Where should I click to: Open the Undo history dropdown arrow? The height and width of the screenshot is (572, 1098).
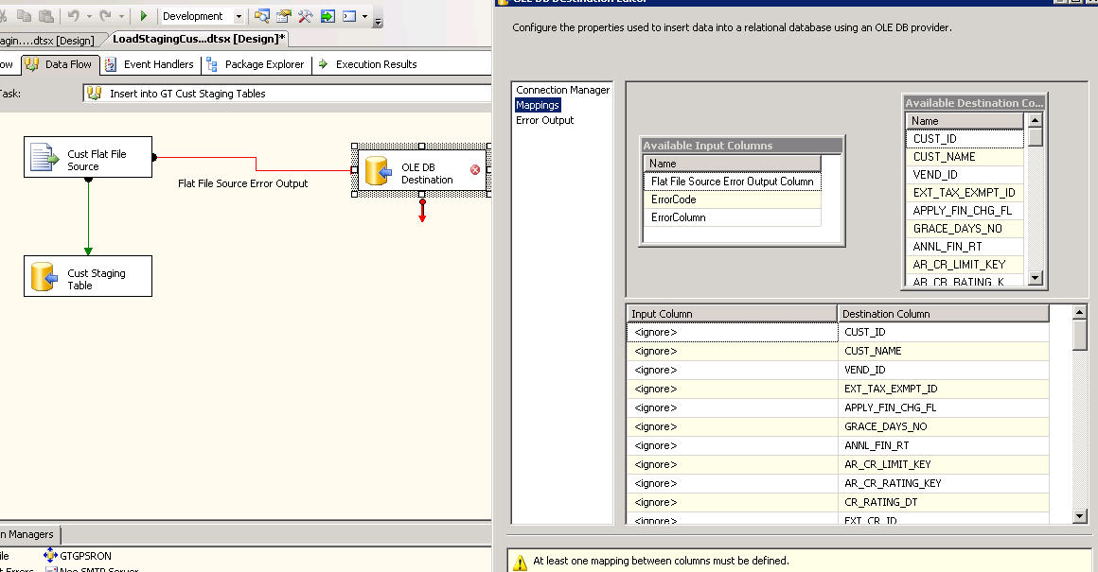(x=89, y=16)
